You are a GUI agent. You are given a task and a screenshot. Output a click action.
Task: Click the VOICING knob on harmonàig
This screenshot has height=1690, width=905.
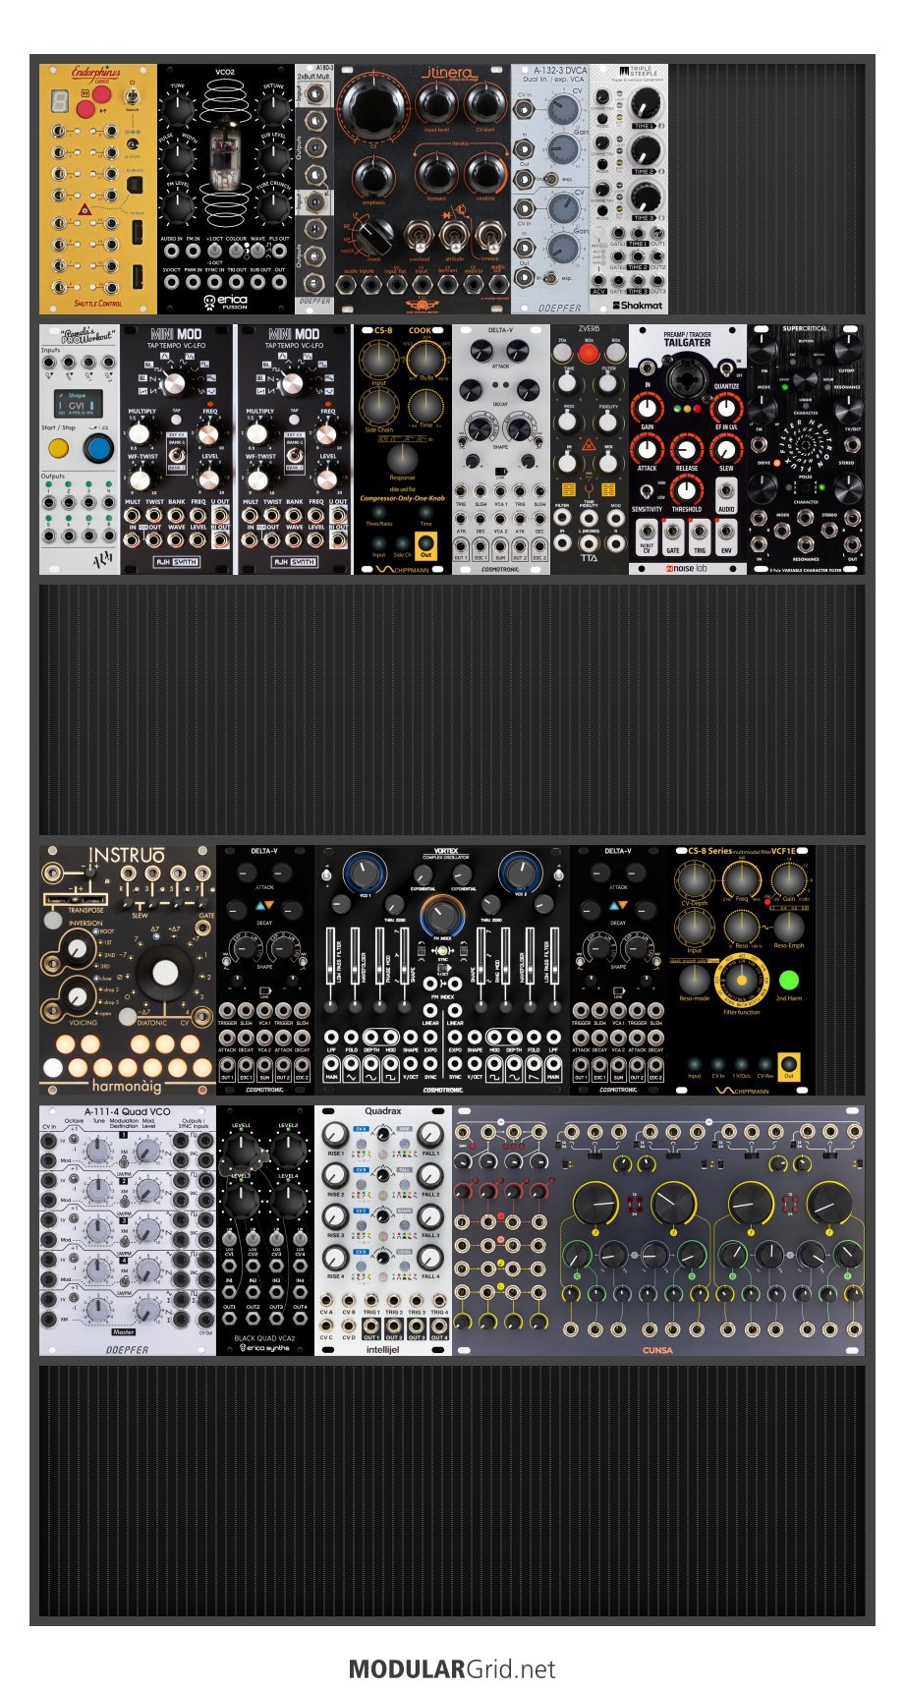tap(78, 996)
